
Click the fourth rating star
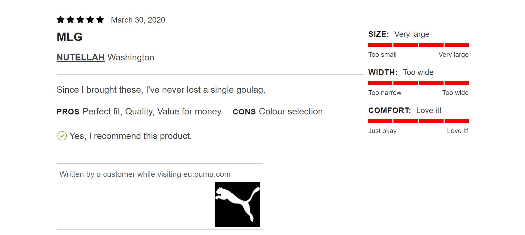90,20
